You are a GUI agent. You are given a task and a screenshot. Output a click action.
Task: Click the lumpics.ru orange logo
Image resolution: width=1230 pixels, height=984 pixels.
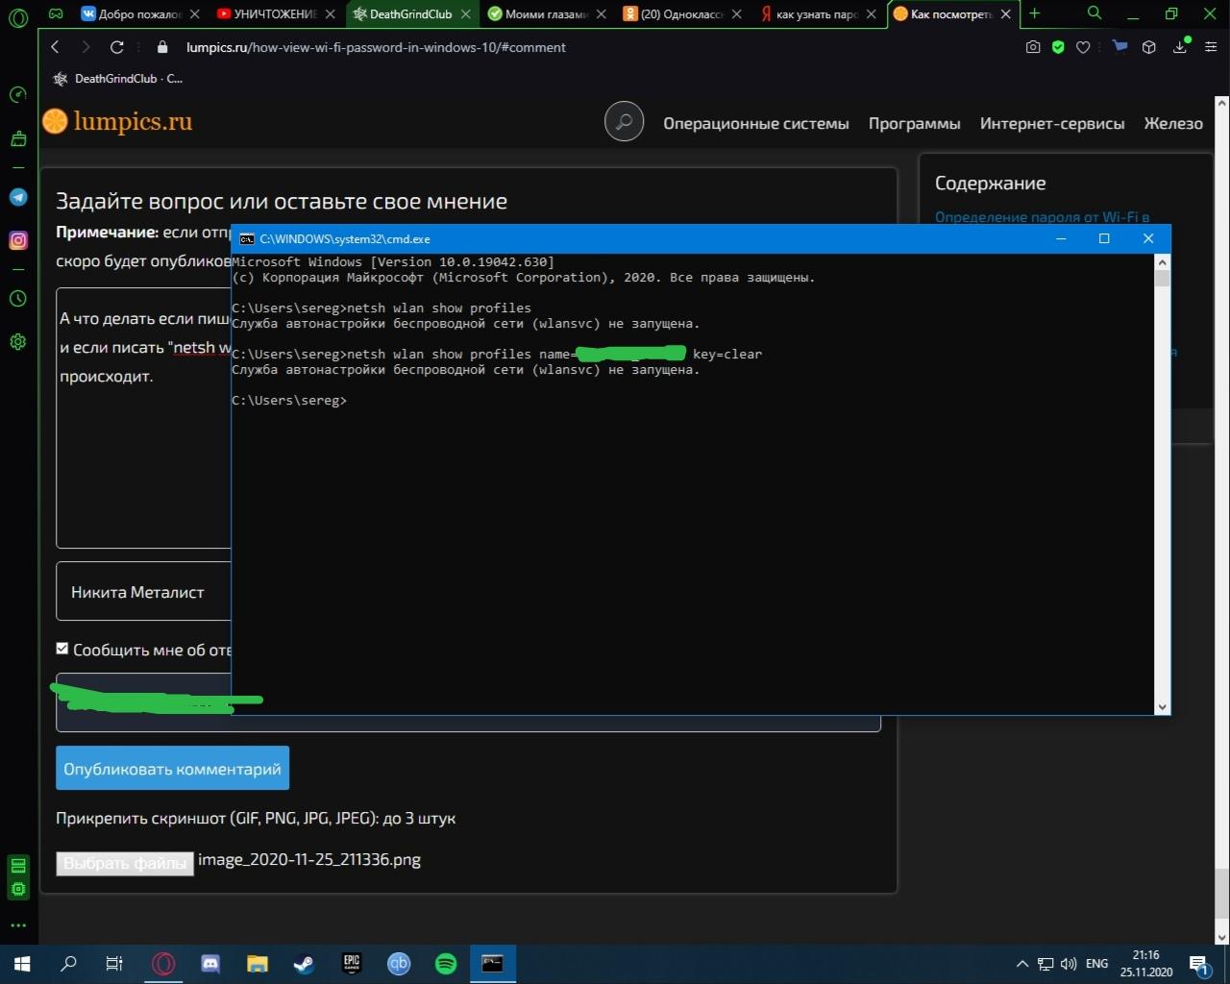(118, 121)
